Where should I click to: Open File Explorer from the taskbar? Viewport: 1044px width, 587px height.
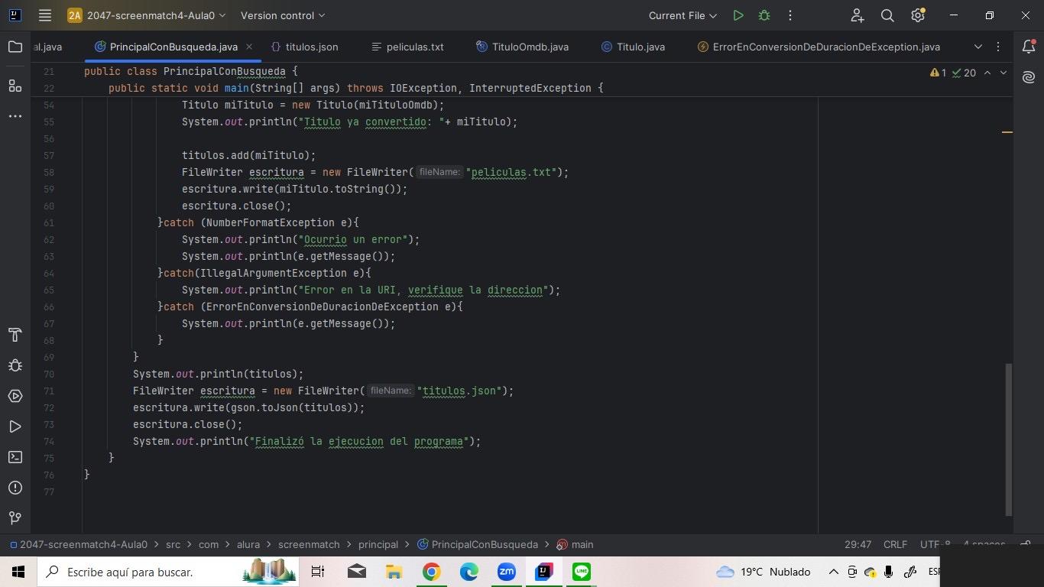click(x=394, y=572)
